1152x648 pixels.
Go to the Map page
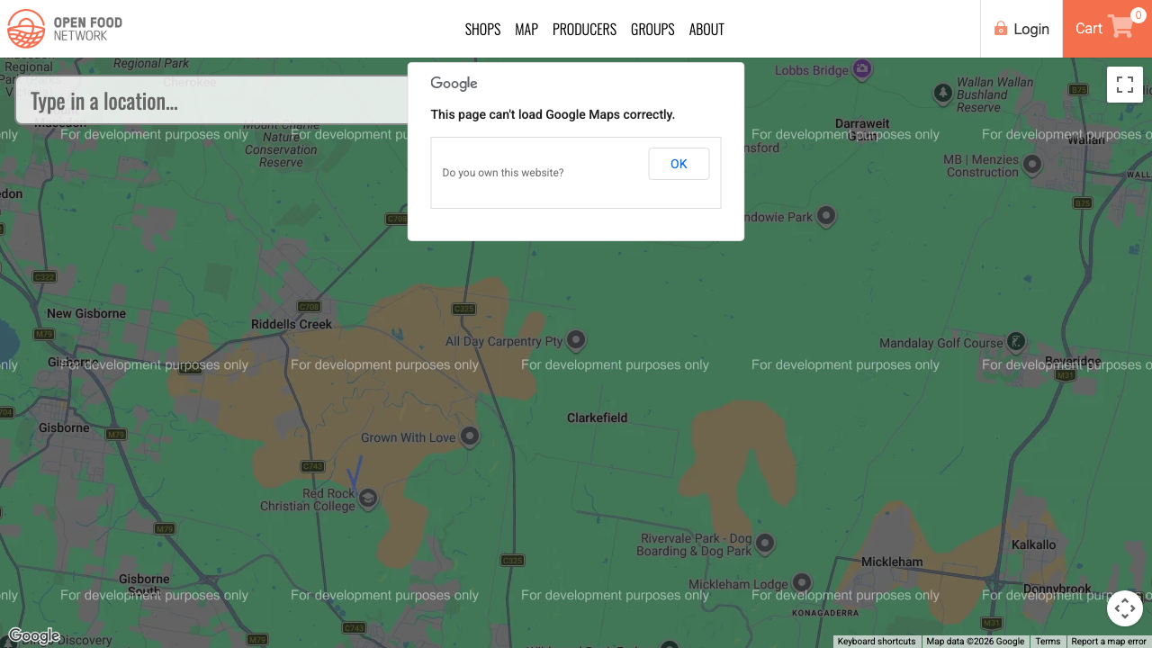(x=526, y=29)
